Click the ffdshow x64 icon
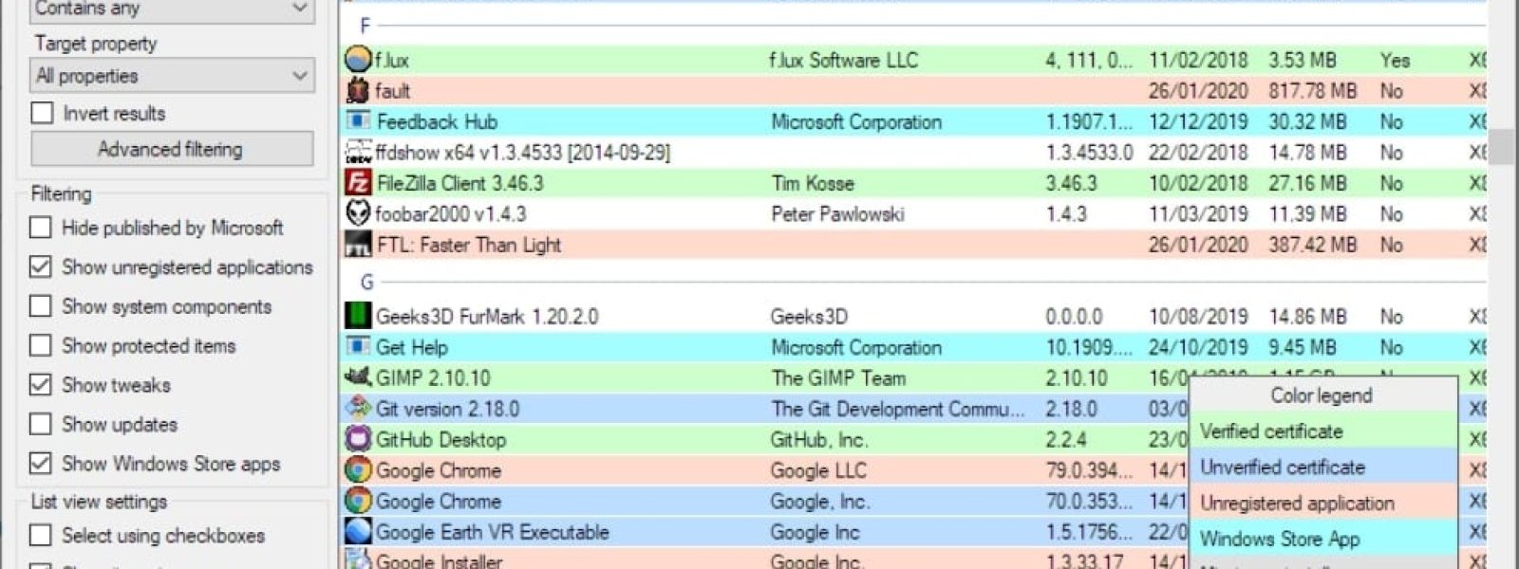 coord(358,152)
